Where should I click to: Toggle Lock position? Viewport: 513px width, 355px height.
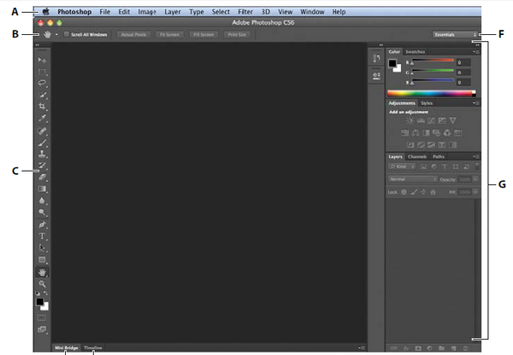pyautogui.click(x=423, y=192)
